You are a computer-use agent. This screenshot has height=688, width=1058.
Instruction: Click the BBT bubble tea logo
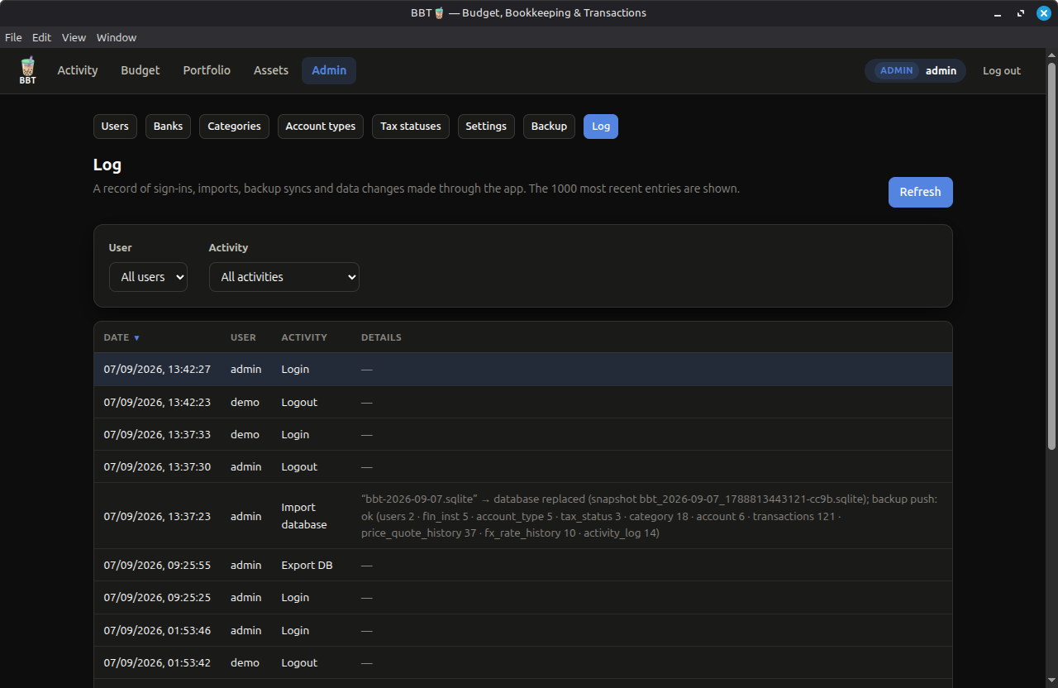[x=27, y=70]
